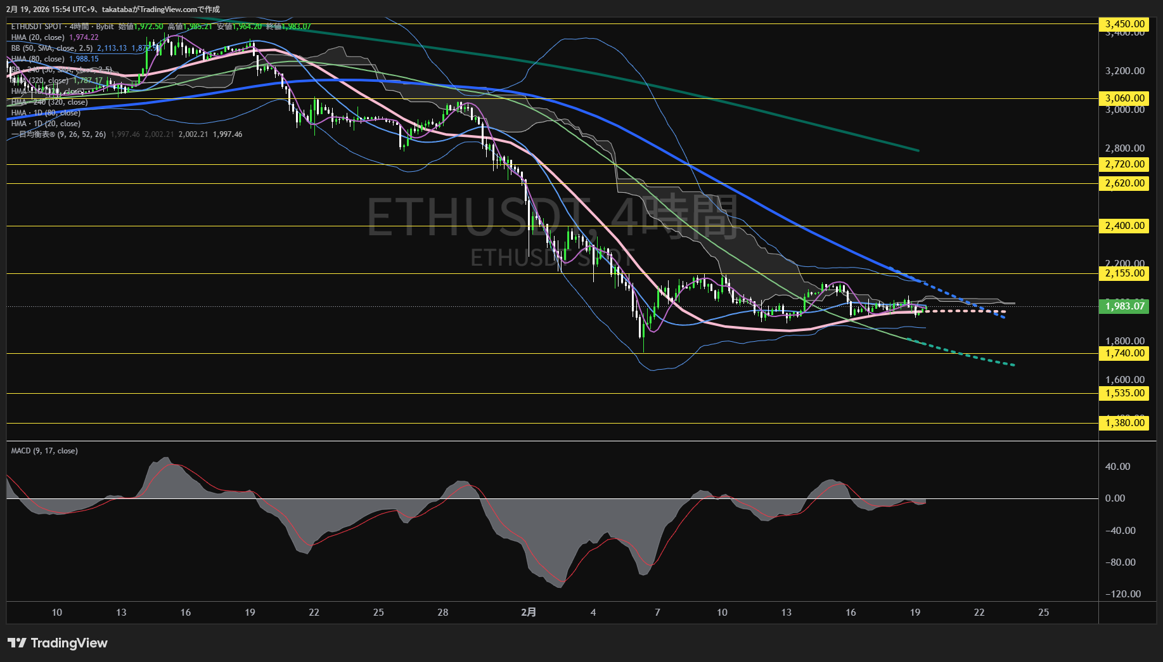Screen dimensions: 1163x662
Task: Select the ETHUSDT SPOT symbol title
Action: (37, 27)
